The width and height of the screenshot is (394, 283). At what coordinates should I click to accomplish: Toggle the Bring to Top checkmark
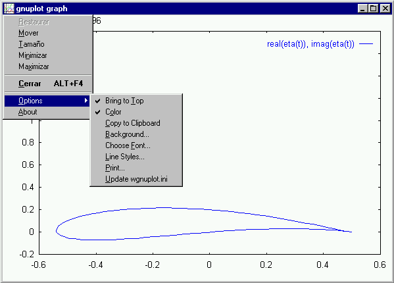[97, 101]
